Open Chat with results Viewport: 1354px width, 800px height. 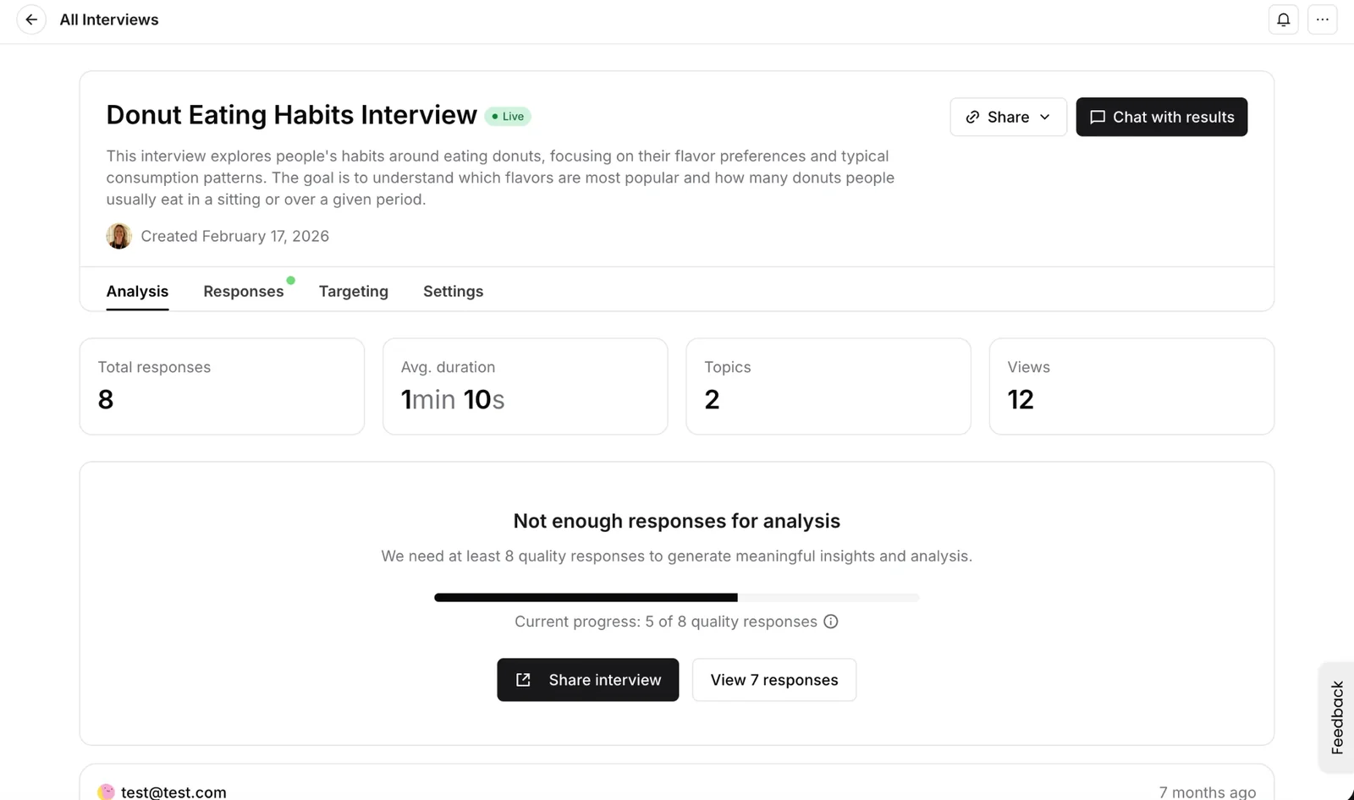1162,117
